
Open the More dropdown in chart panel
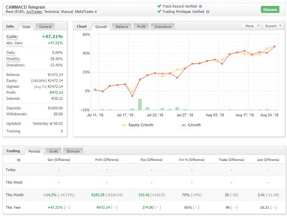click(x=252, y=26)
